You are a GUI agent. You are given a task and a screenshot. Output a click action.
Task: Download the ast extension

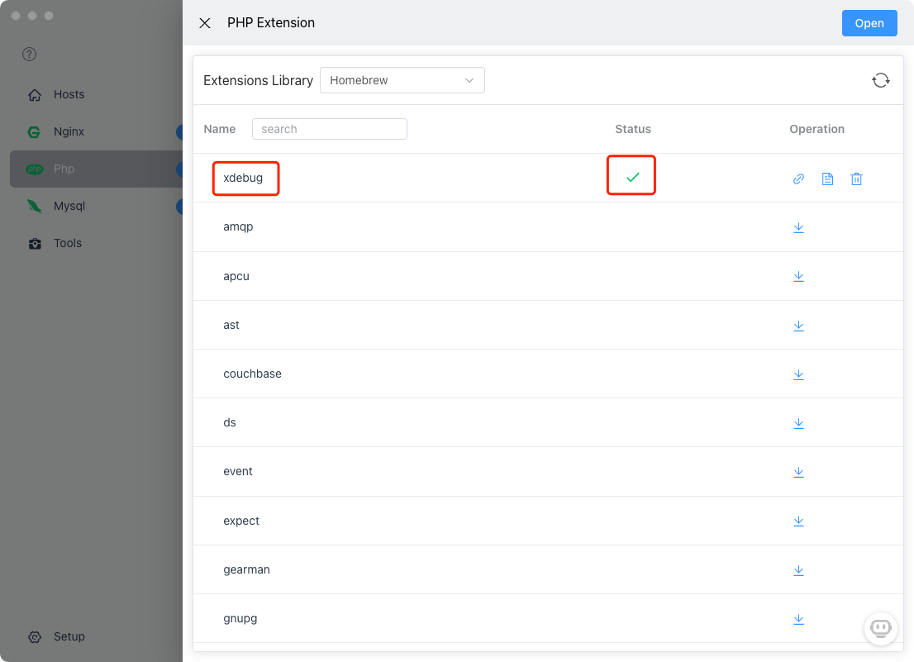point(798,326)
